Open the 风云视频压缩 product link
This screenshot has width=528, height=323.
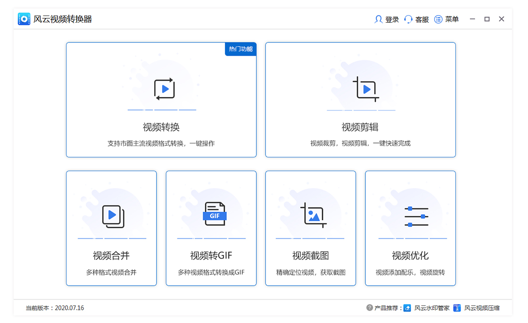click(x=482, y=308)
